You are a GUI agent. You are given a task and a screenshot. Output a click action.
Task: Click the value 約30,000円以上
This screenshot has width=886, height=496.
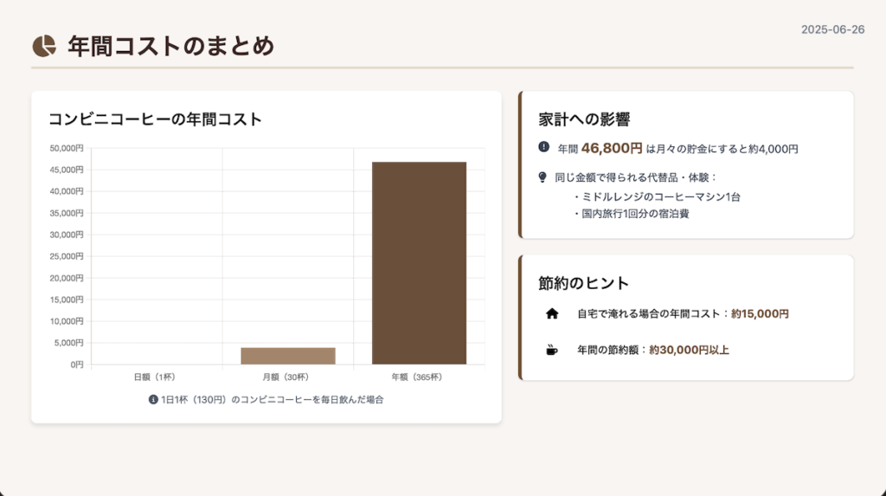coord(689,350)
